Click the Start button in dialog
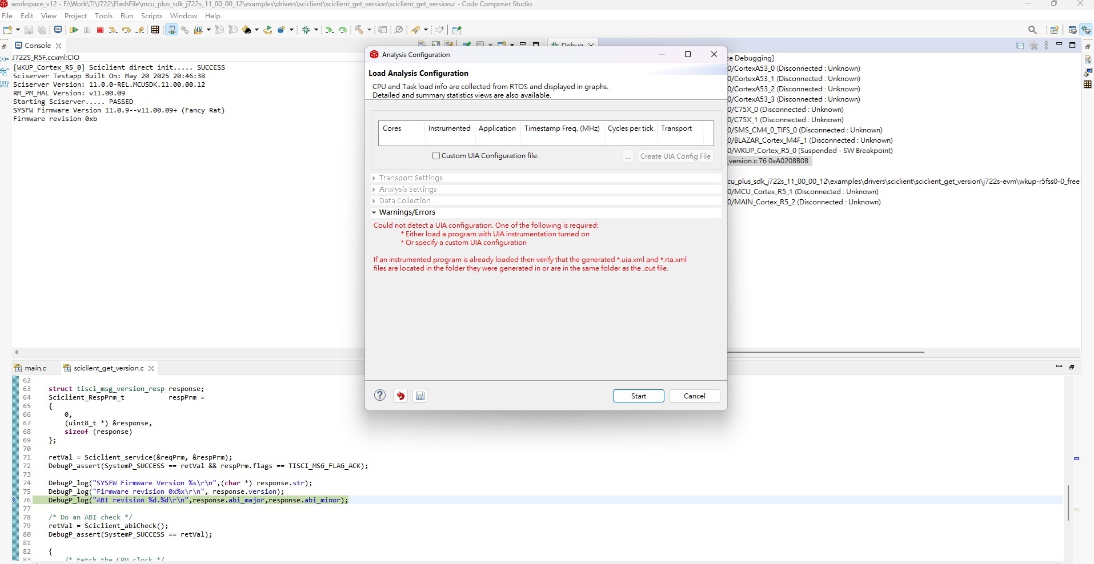The height and width of the screenshot is (564, 1094). click(638, 396)
